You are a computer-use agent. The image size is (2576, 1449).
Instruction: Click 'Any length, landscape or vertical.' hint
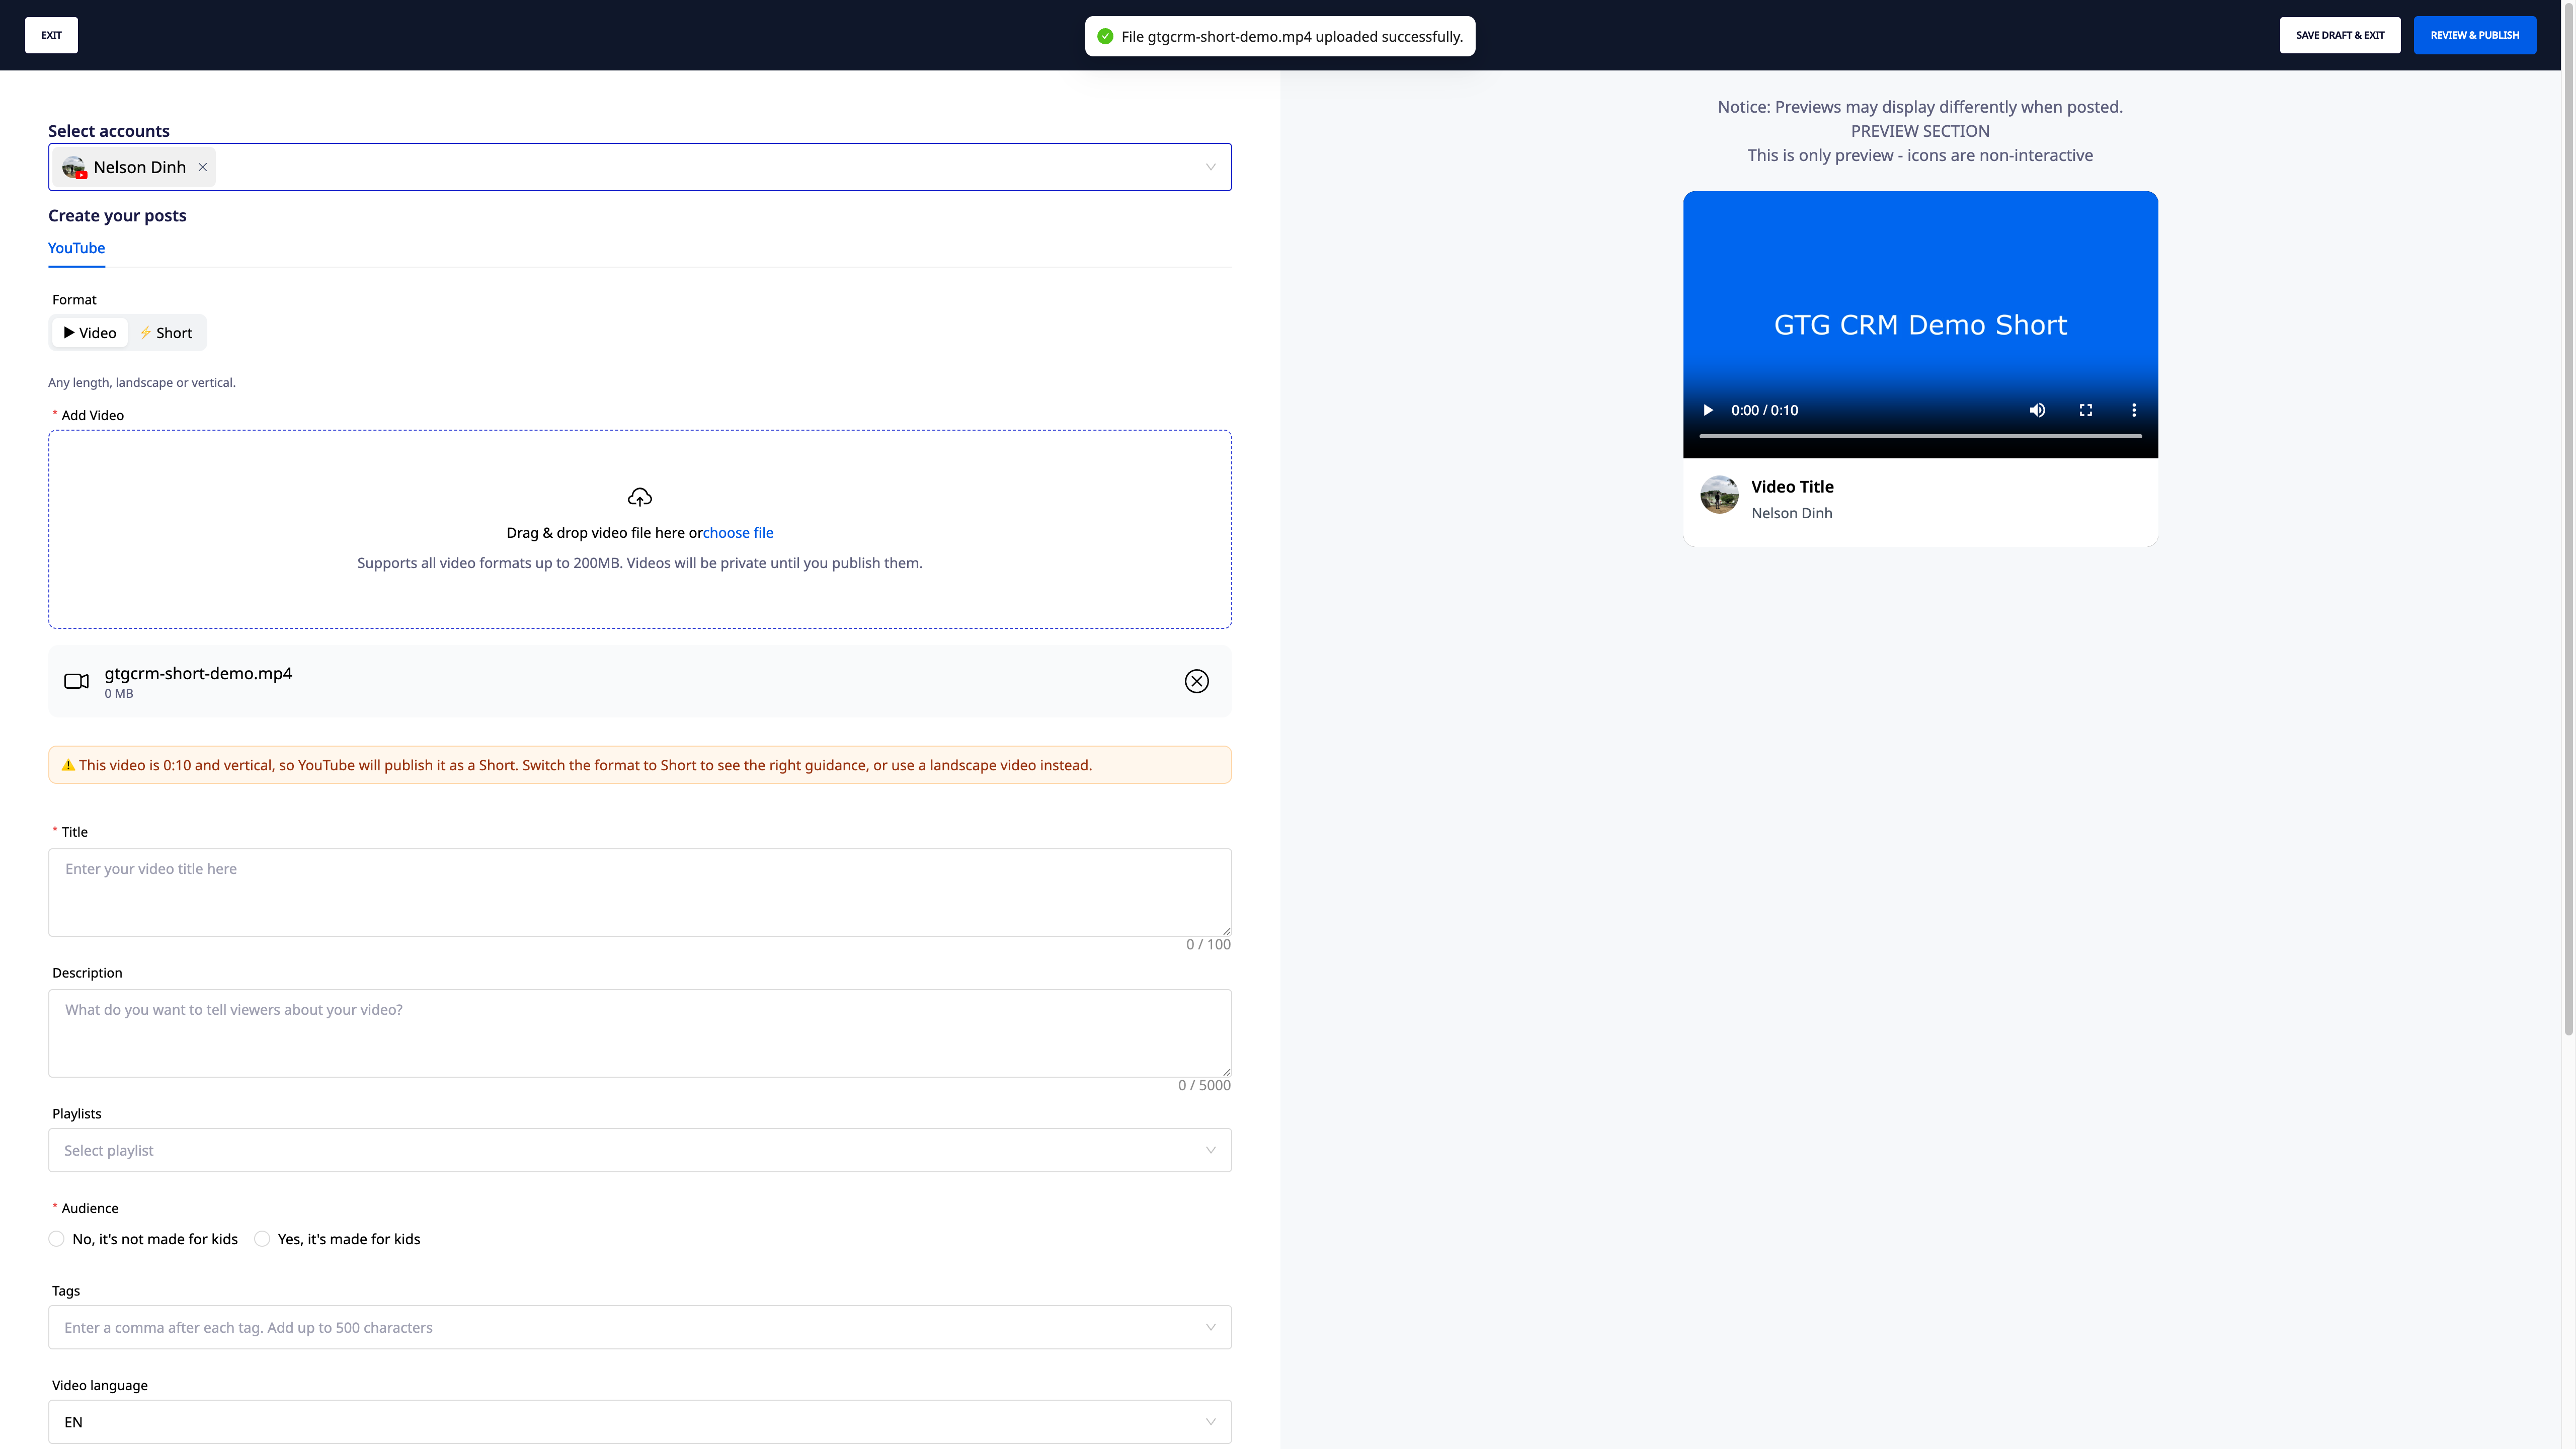(x=142, y=383)
